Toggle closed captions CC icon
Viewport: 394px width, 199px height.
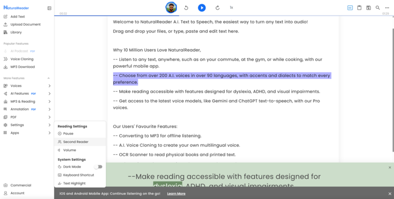point(350,8)
